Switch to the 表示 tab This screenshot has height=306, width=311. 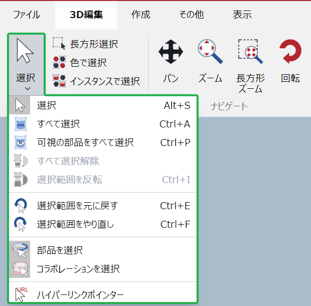242,15
